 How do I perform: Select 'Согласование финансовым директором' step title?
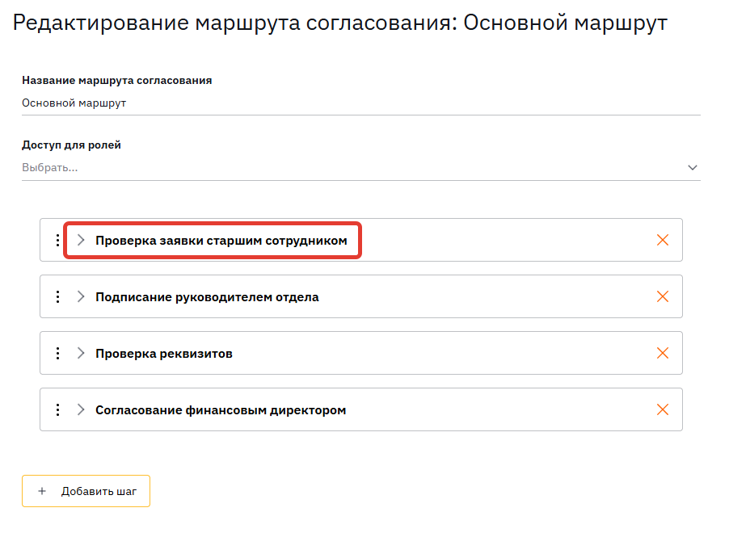point(221,410)
